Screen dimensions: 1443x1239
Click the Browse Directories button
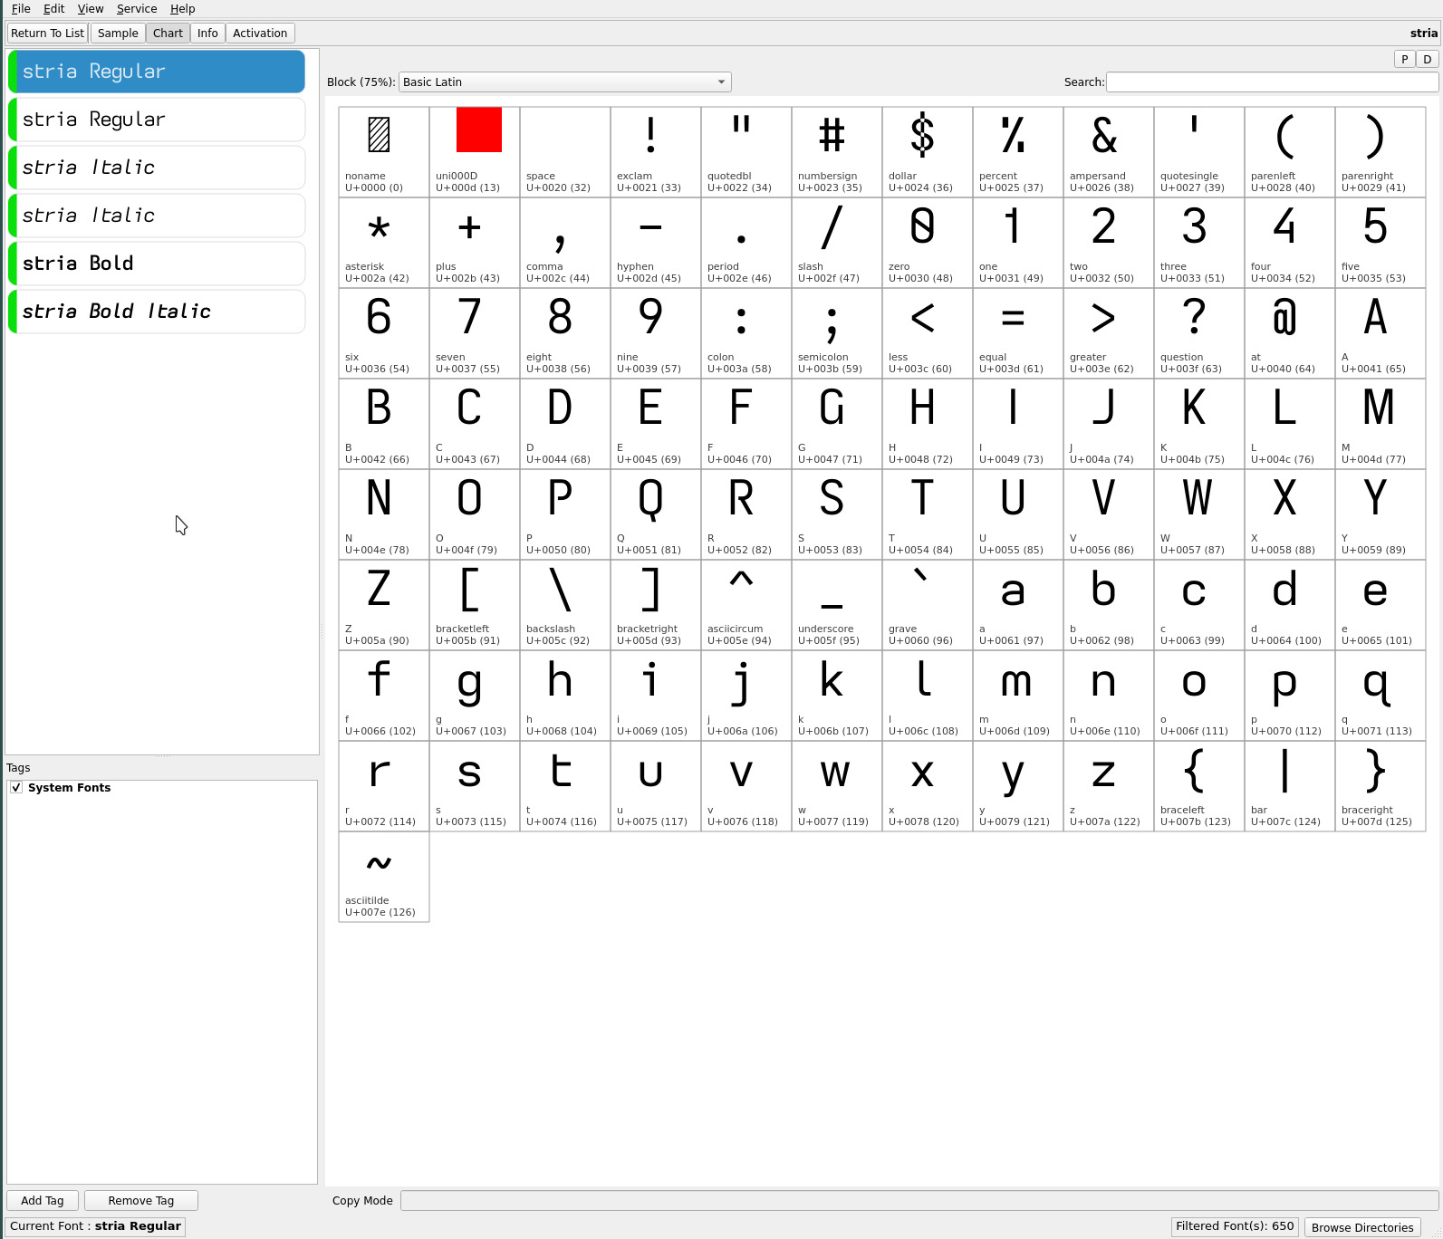[1362, 1227]
